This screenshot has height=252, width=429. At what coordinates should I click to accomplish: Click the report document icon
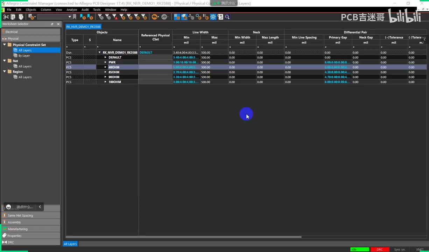point(220,17)
